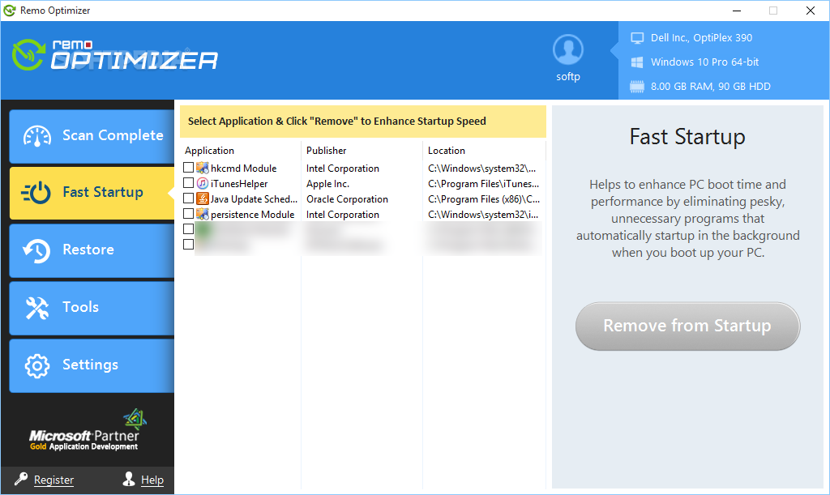Screen dimensions: 830x495
Task: Click the softp username label
Action: pos(568,77)
